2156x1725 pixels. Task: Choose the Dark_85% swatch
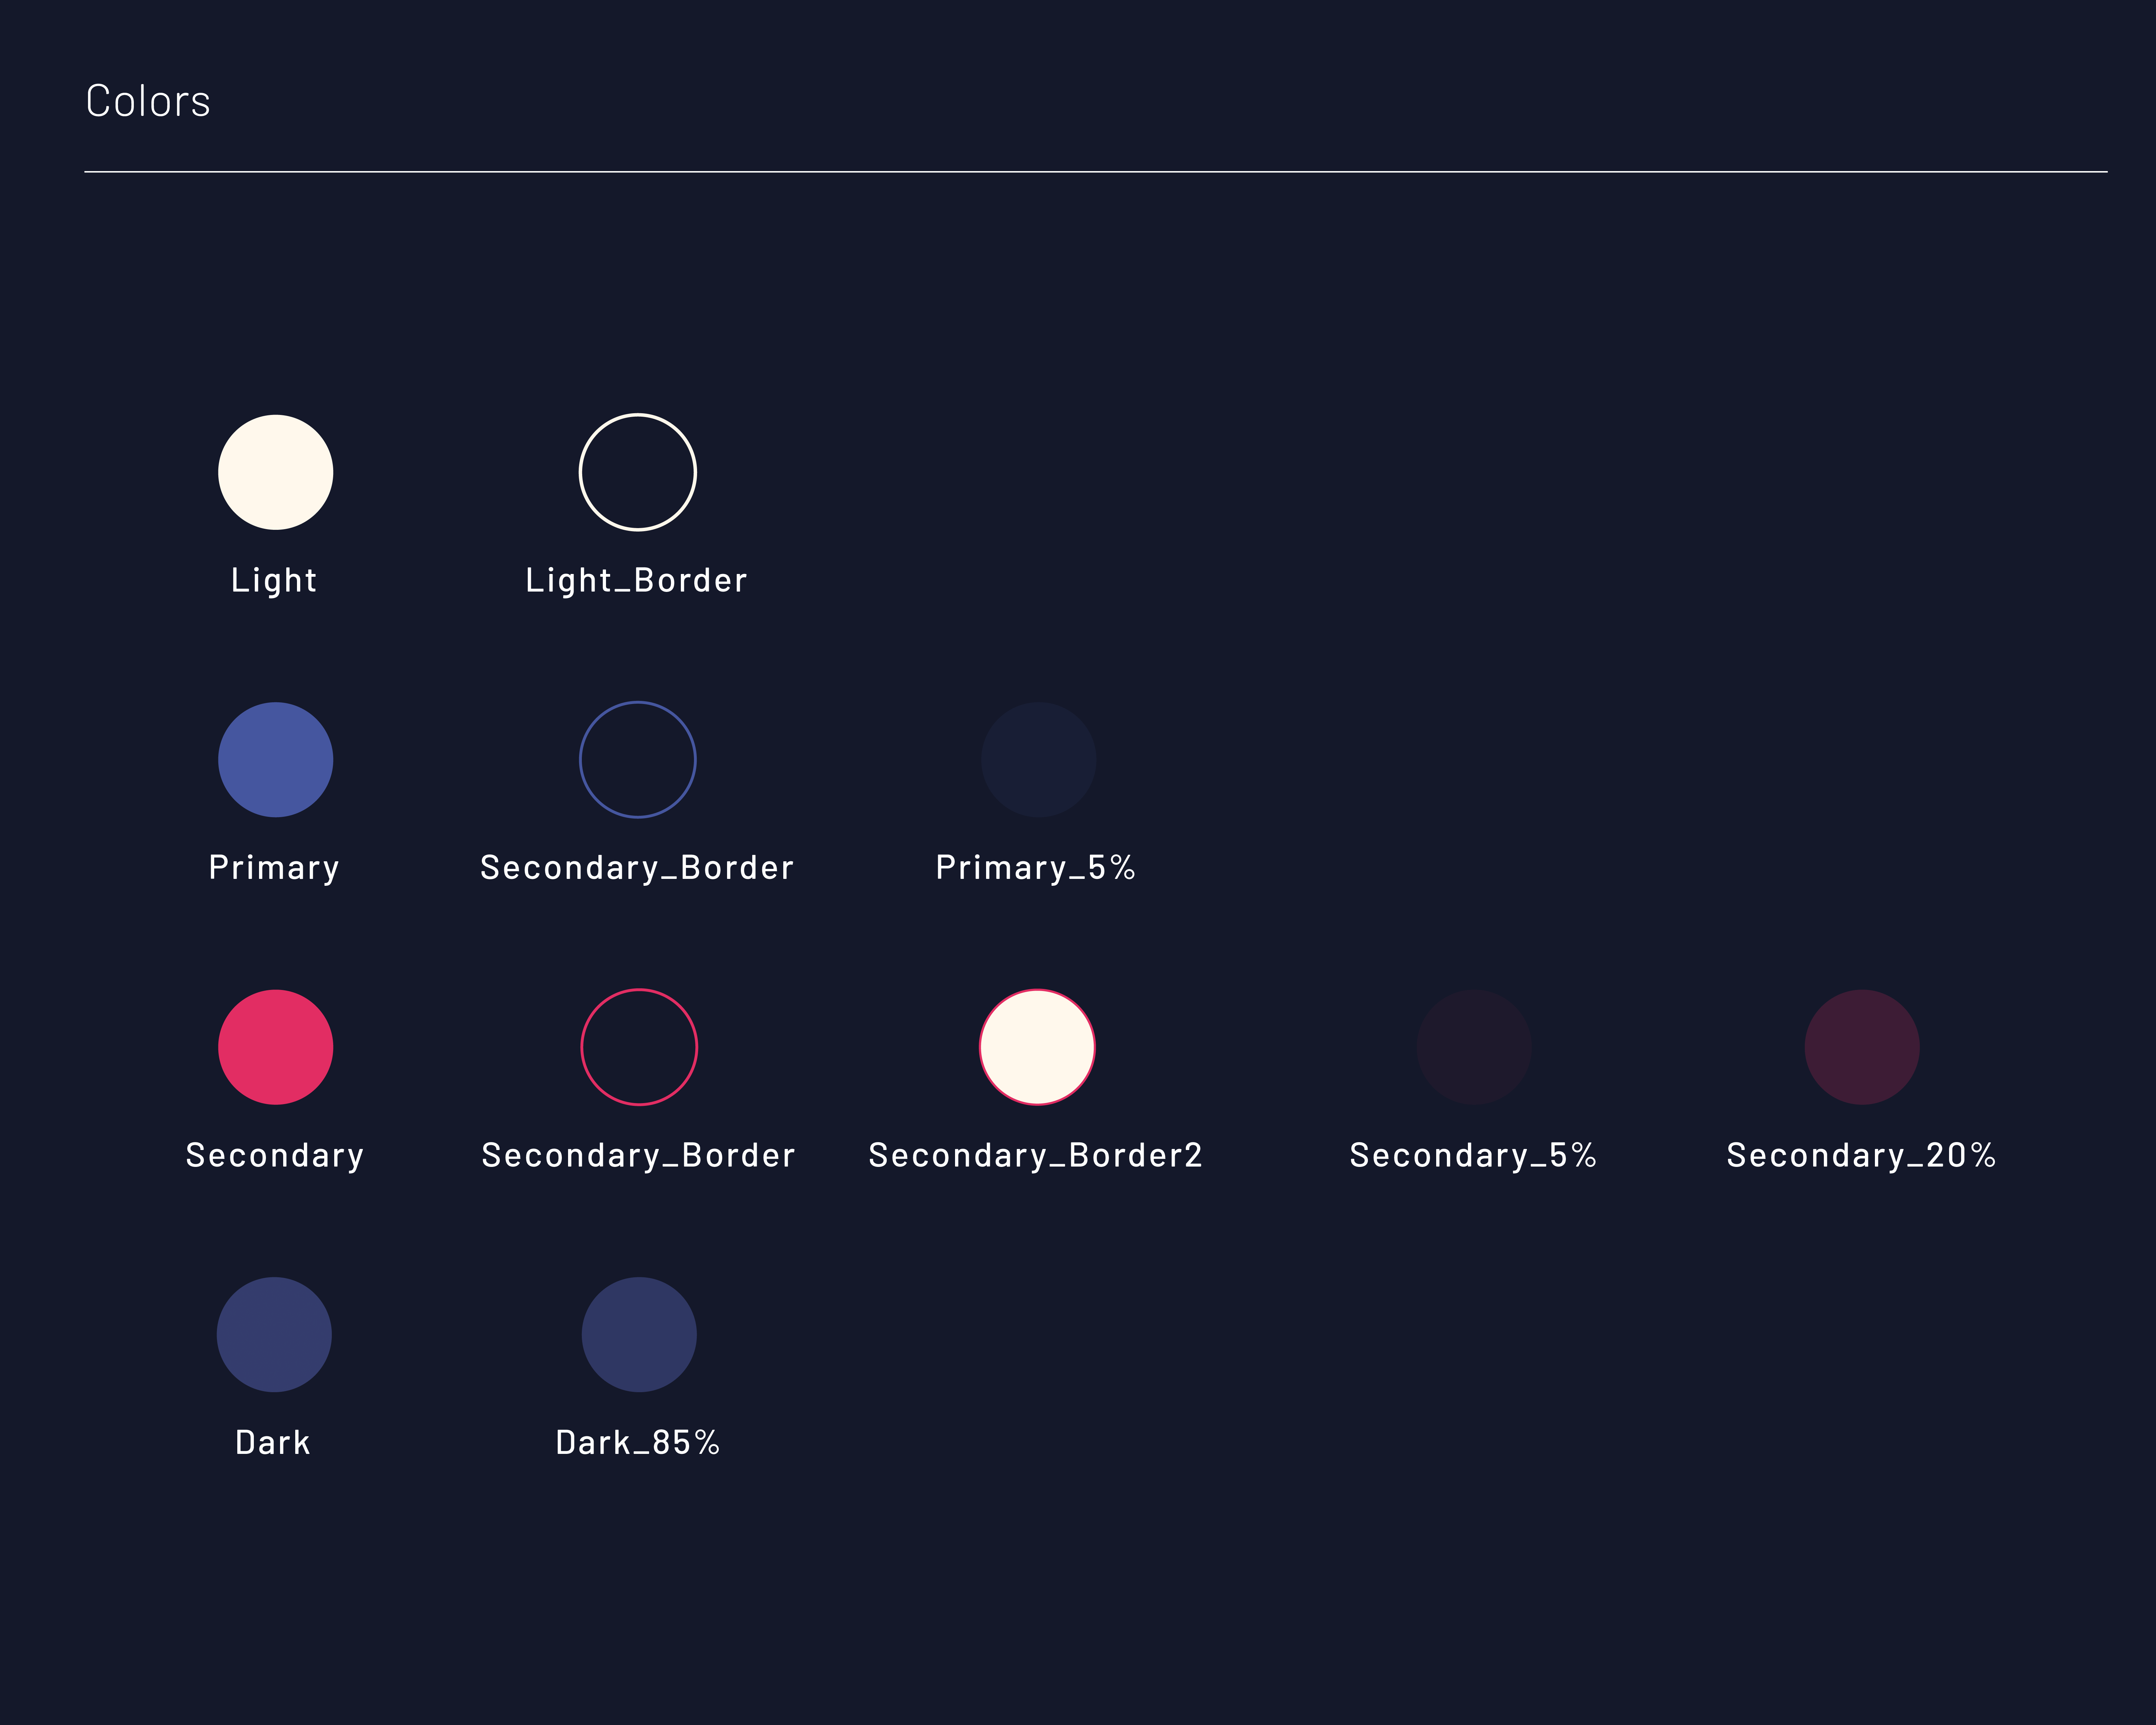(638, 1334)
